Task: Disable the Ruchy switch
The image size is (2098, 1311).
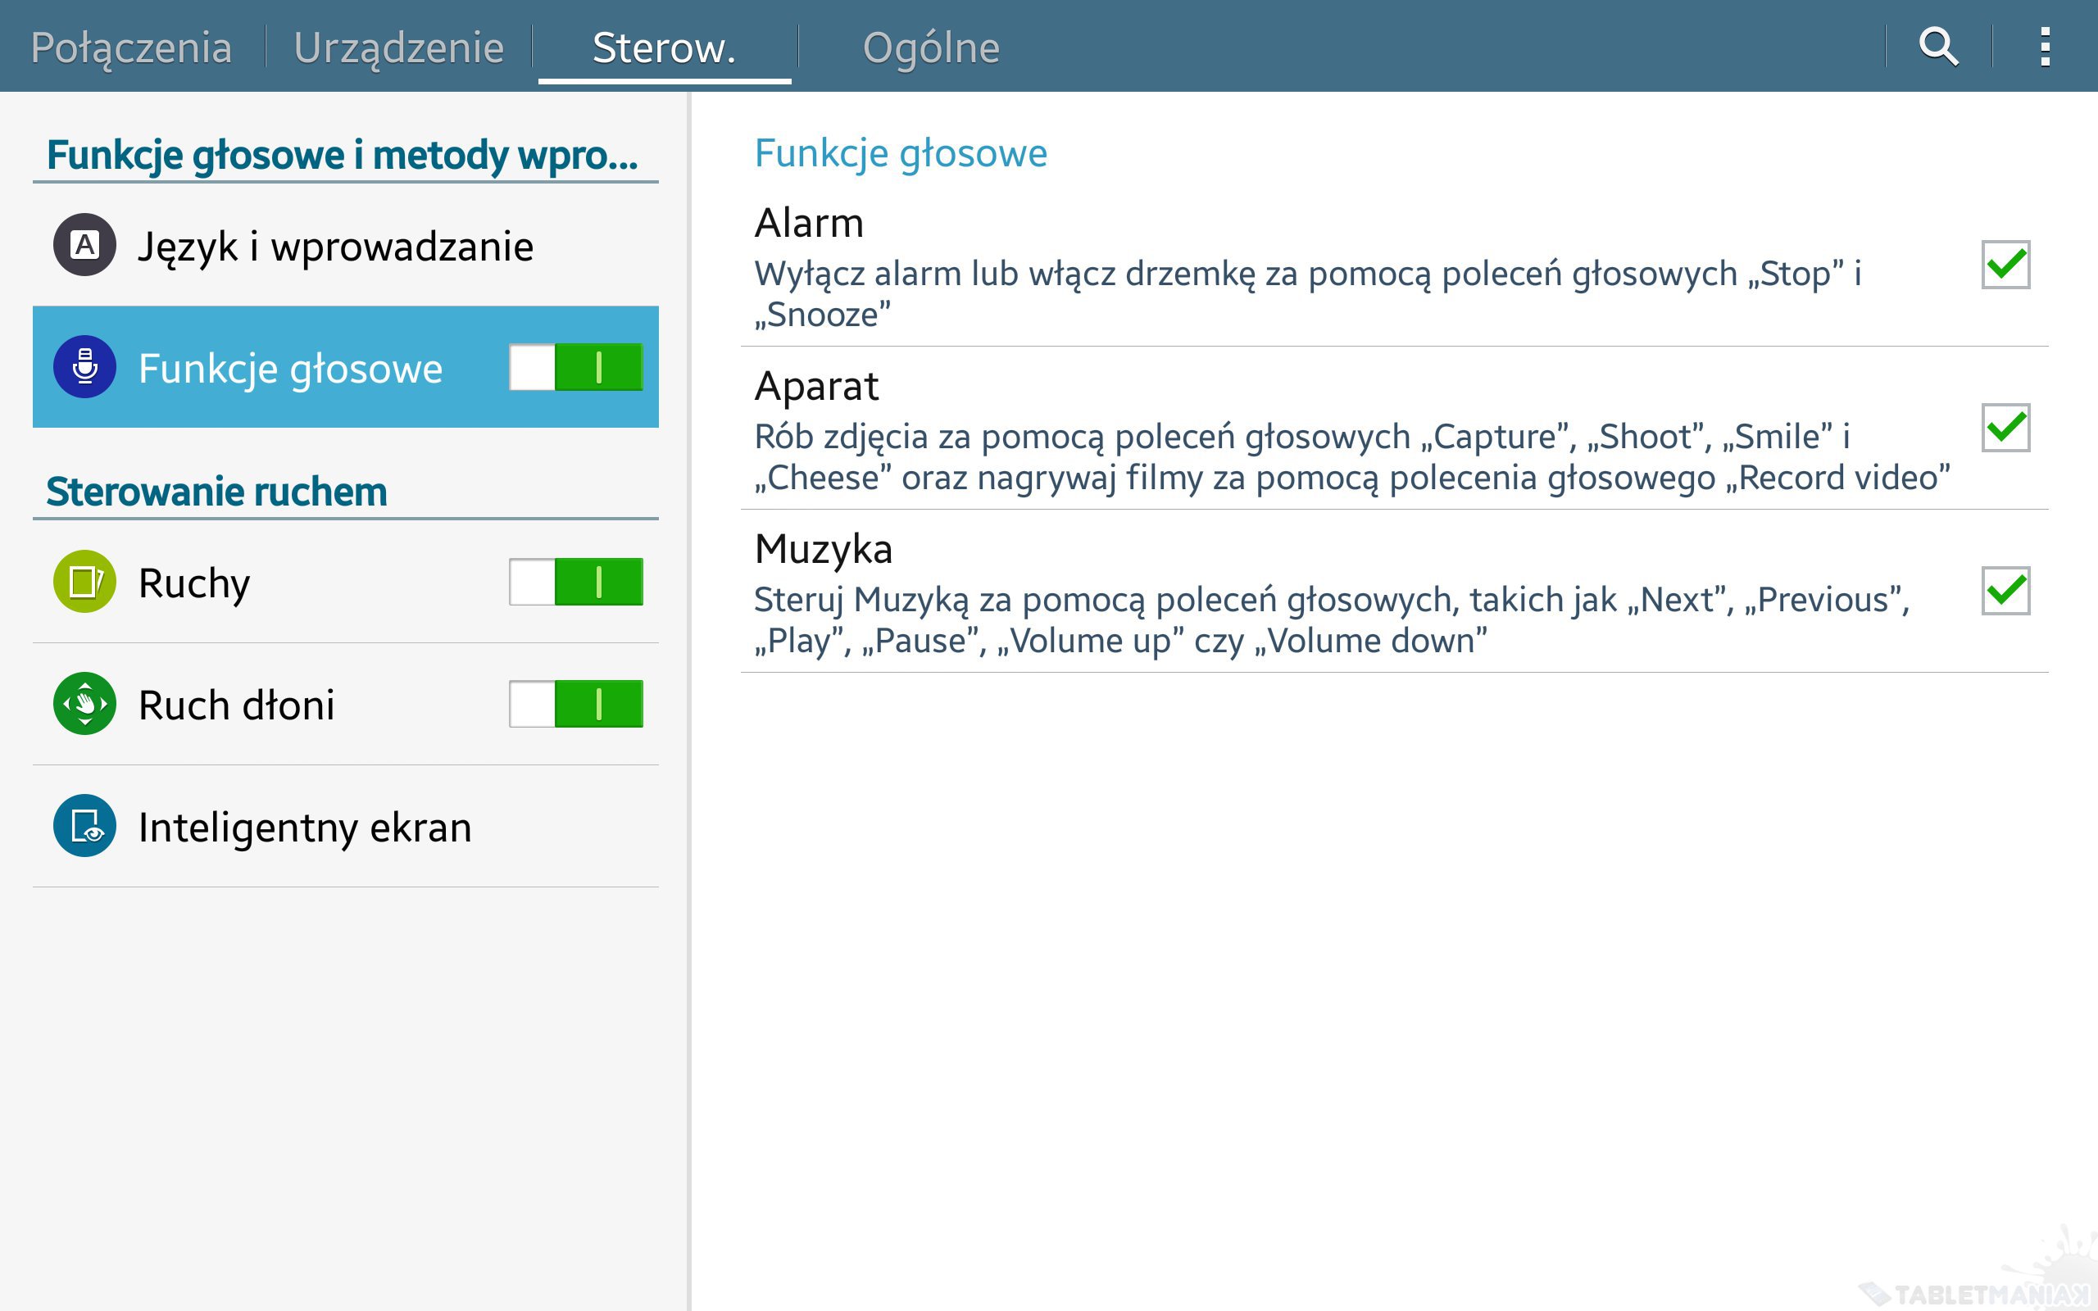Action: point(575,582)
